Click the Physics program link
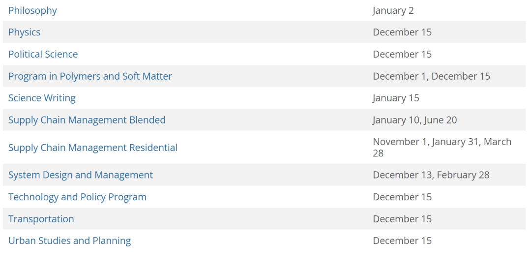 [x=25, y=32]
